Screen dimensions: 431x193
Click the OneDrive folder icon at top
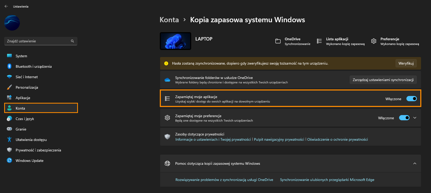click(278, 41)
